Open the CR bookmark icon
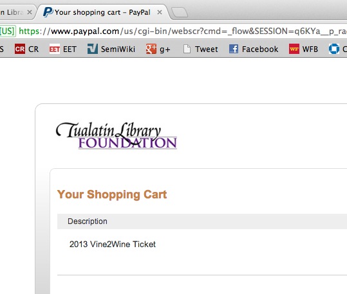 pyautogui.click(x=20, y=49)
